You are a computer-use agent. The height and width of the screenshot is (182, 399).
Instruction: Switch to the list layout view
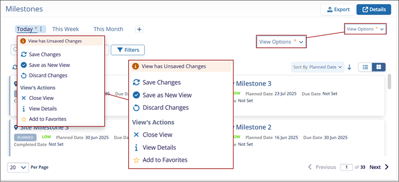pyautogui.click(x=366, y=67)
